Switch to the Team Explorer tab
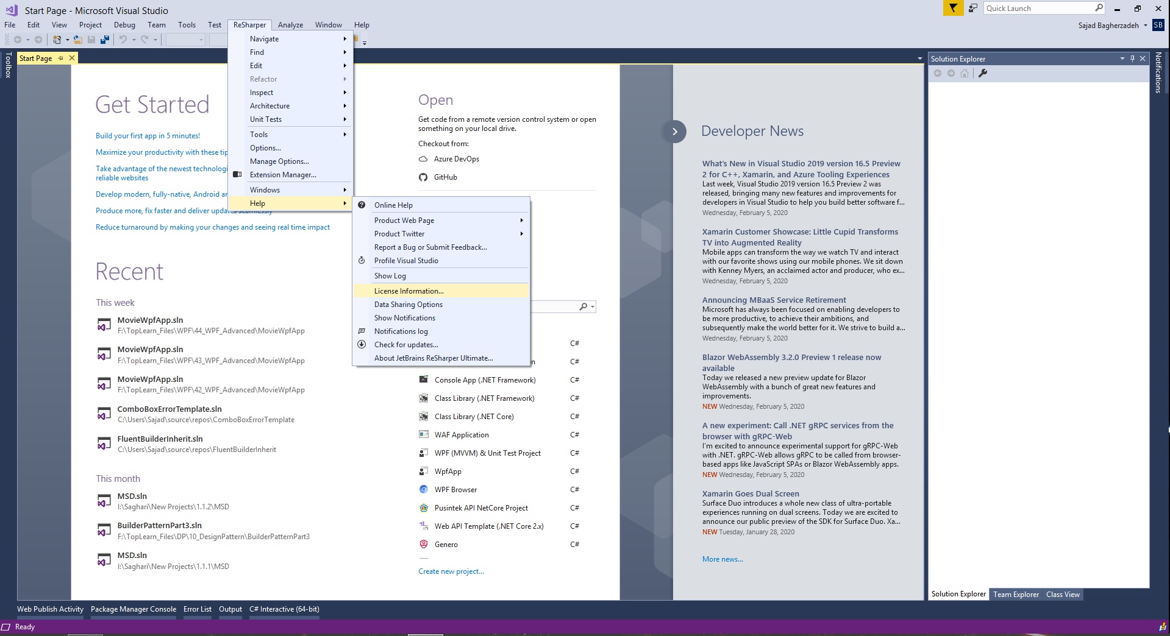Image resolution: width=1170 pixels, height=636 pixels. [x=1016, y=594]
